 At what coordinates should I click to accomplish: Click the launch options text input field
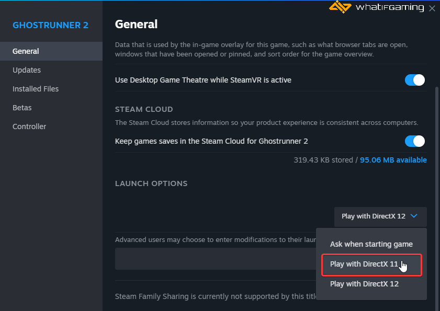(x=215, y=259)
